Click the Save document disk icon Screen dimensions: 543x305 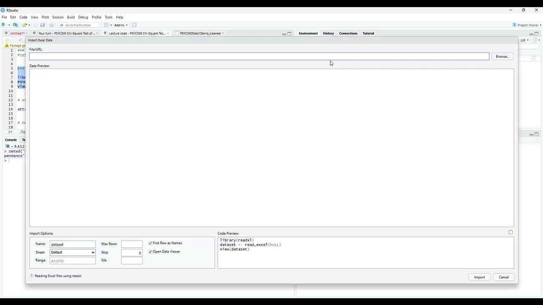coord(36,25)
